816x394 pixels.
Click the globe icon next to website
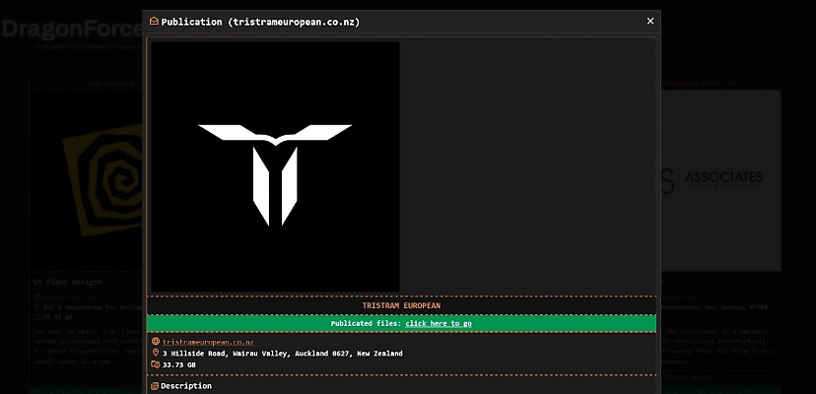point(155,342)
